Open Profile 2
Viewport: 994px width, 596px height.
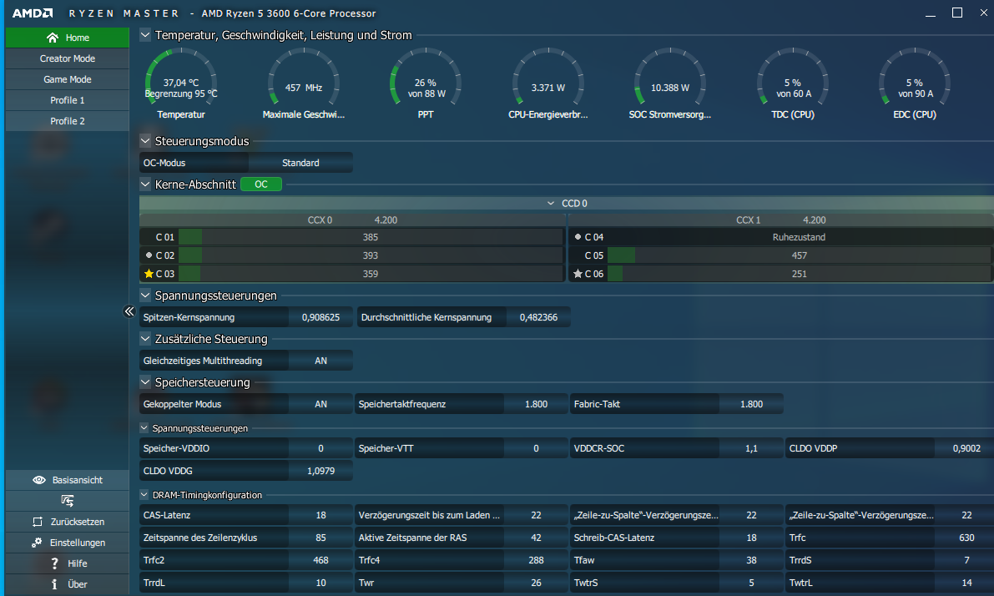[x=68, y=121]
